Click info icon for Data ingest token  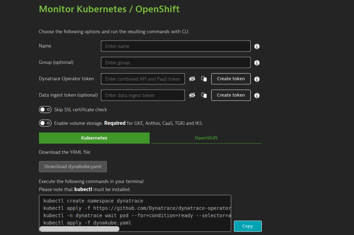[x=257, y=95]
